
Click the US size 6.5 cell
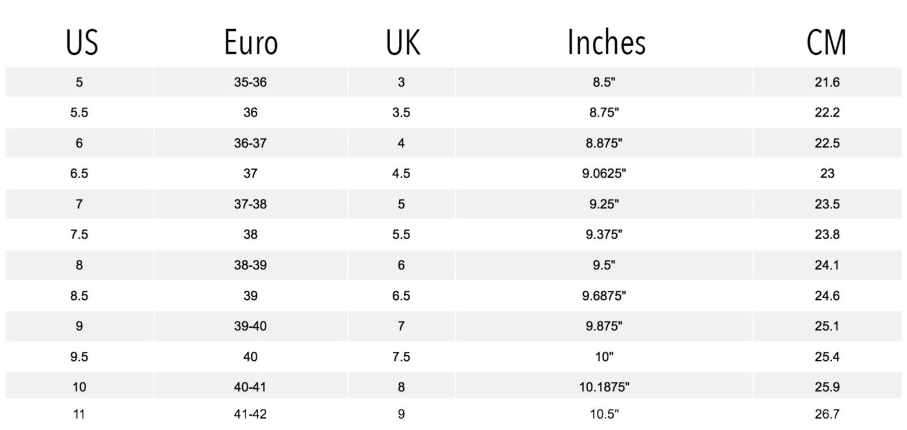[79, 174]
